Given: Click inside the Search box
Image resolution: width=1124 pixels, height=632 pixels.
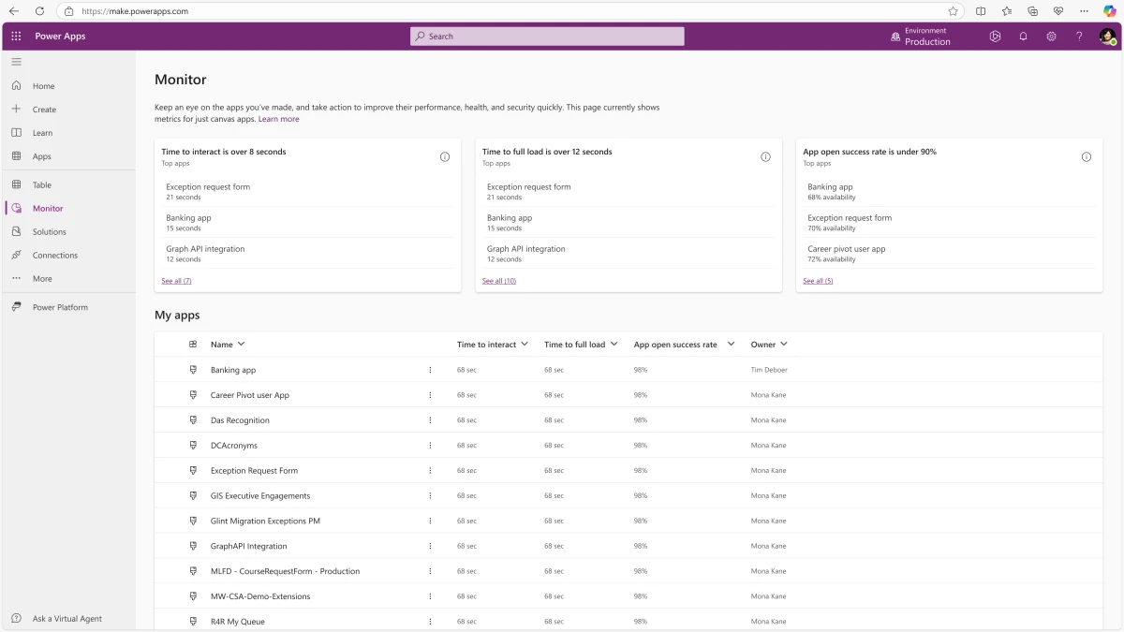Looking at the screenshot, I should tap(546, 36).
